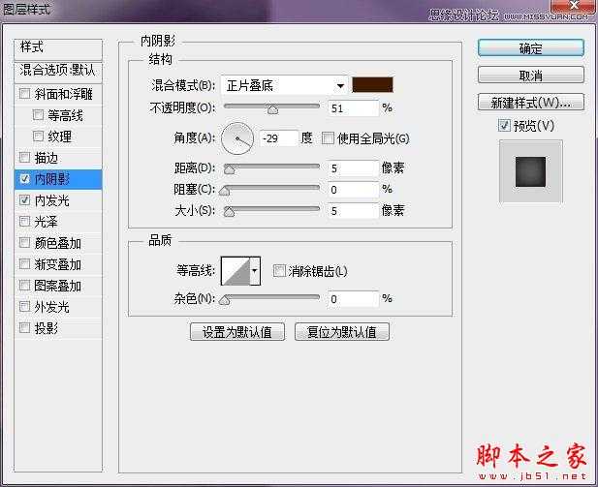Select the 内发光 style row label
This screenshot has height=487, width=598.
click(x=52, y=200)
